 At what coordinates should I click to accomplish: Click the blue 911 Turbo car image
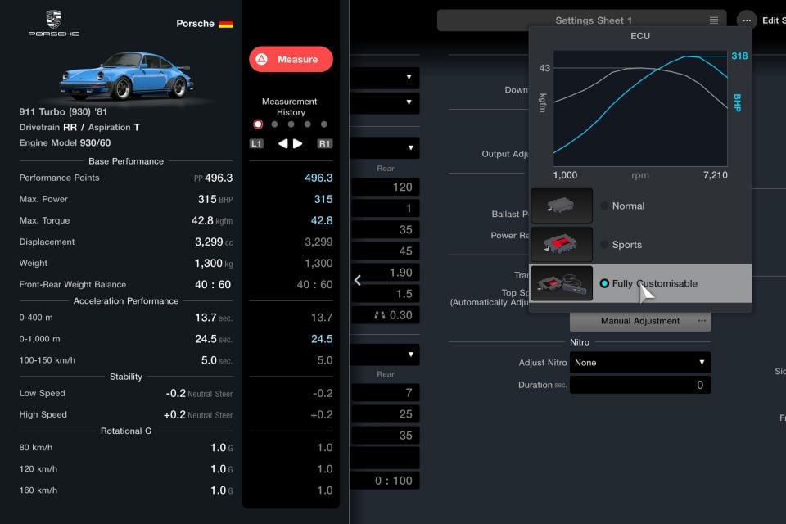click(126, 75)
